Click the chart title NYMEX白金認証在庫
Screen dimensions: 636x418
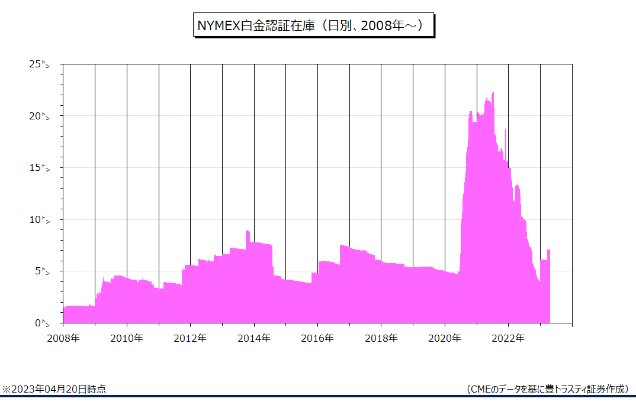pyautogui.click(x=313, y=25)
